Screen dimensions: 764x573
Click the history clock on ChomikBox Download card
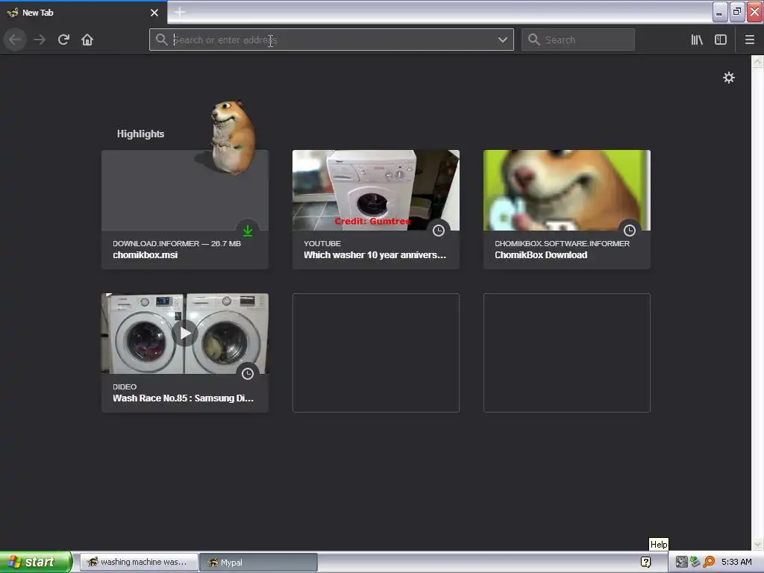coord(630,231)
